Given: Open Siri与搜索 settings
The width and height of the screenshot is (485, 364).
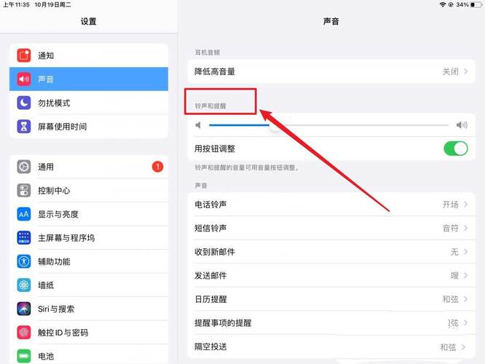Looking at the screenshot, I should click(89, 309).
